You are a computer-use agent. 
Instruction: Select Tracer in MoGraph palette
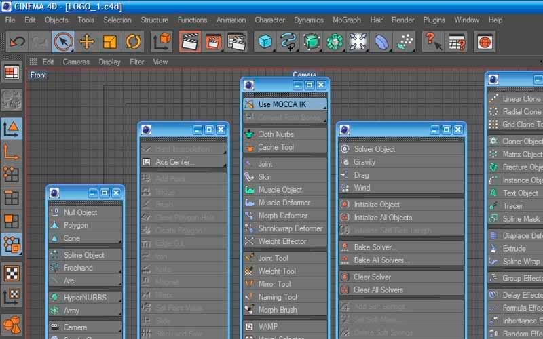[x=515, y=206]
